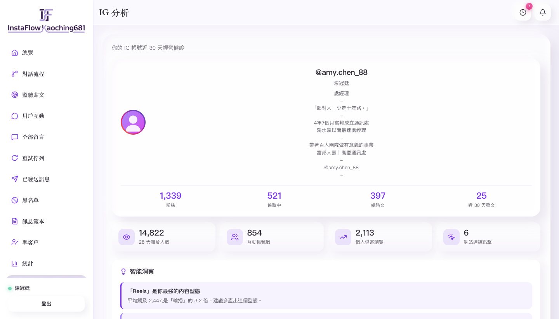Image resolution: width=559 pixels, height=319 pixels.
Task: Click 你的 IG 帳號近 30 天經營健診 subtitle
Action: click(148, 48)
